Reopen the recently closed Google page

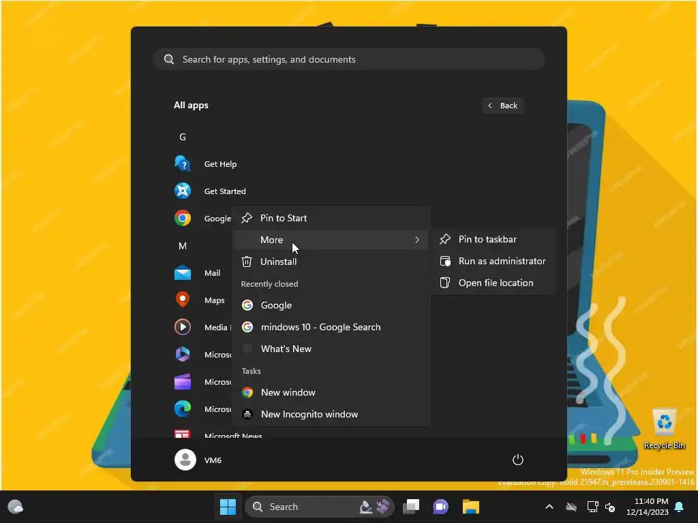[x=332, y=305]
